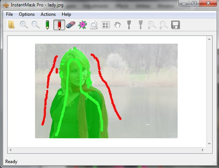Select the red background pencil tool

click(59, 25)
